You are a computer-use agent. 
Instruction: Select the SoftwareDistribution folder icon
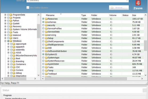46,51
